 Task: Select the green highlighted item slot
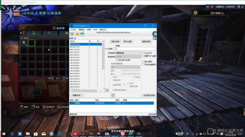32,43
